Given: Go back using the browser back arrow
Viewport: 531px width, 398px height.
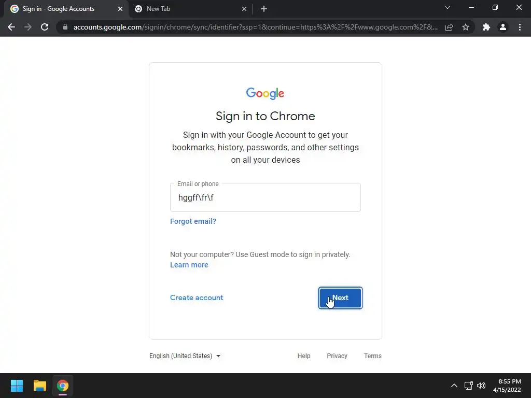Looking at the screenshot, I should coord(11,27).
